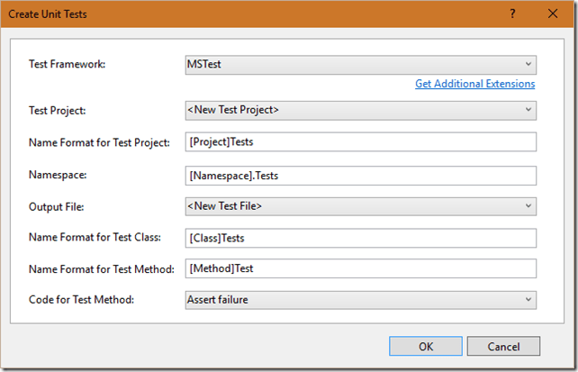Focus the Namespace text field
578x372 pixels.
pyautogui.click(x=359, y=175)
